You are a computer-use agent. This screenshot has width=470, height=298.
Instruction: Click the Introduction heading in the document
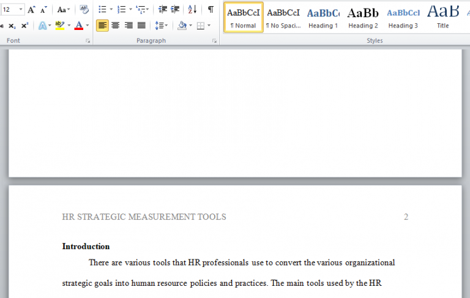click(86, 247)
